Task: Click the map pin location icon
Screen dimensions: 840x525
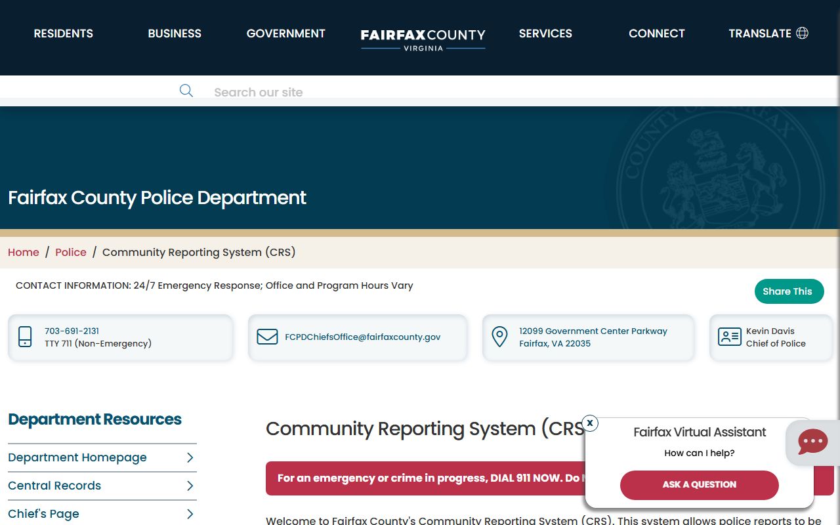Action: (x=499, y=337)
